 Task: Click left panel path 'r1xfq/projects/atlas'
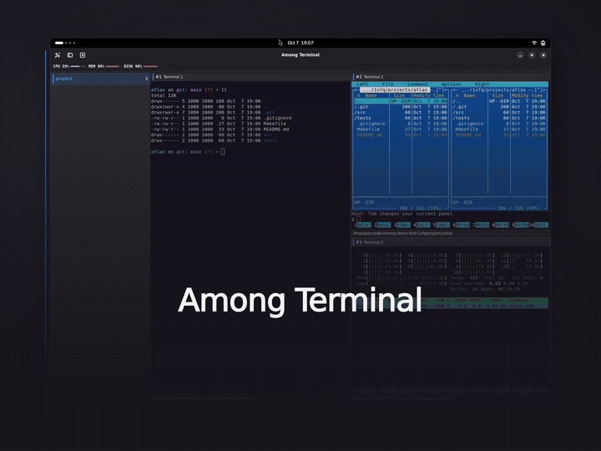point(395,89)
